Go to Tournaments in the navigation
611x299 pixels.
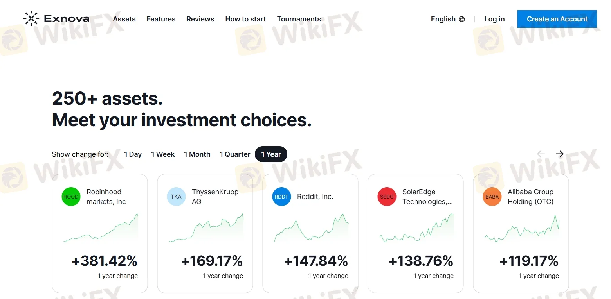tap(299, 19)
